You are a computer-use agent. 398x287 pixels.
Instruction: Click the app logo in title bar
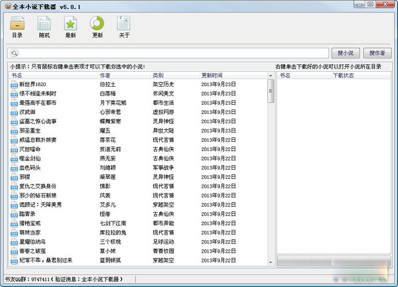click(x=8, y=6)
